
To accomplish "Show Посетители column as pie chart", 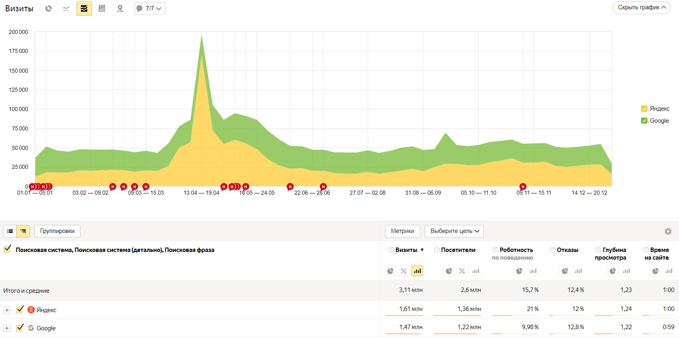I will click(449, 271).
